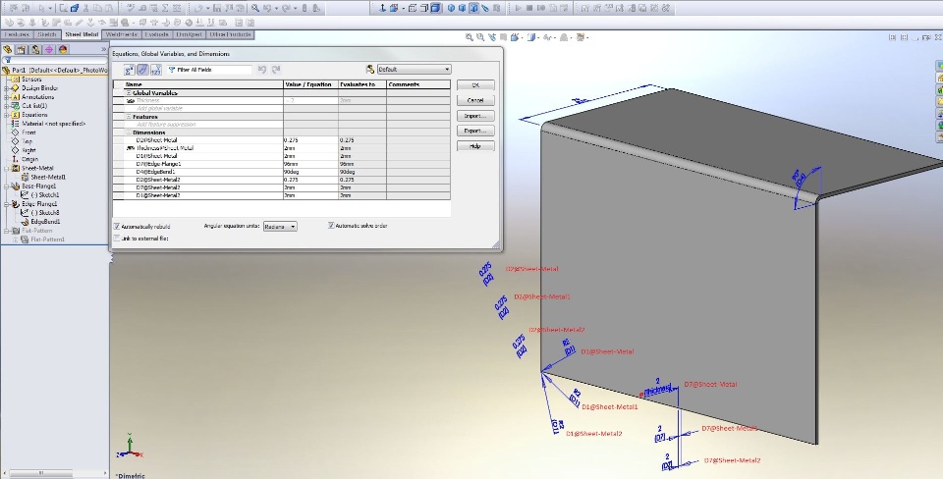Click the 90deg value cell
943x479 pixels.
point(310,172)
